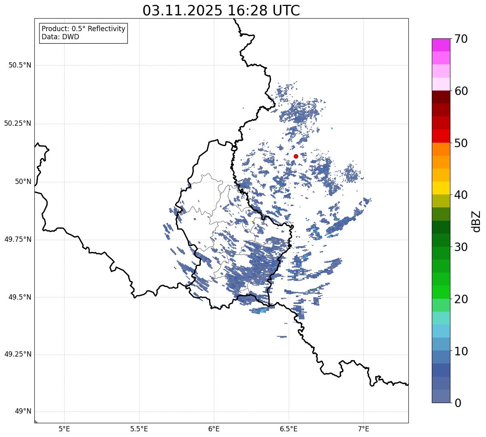The height and width of the screenshot is (437, 486).
Task: Click the colorbar tick label 40
Action: coord(461,195)
